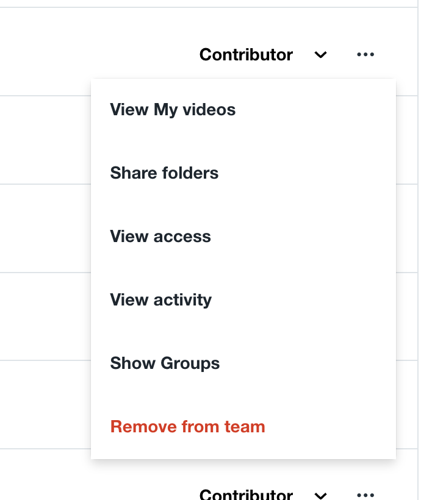Select View My videos from the menu
The image size is (421, 500).
click(x=173, y=110)
